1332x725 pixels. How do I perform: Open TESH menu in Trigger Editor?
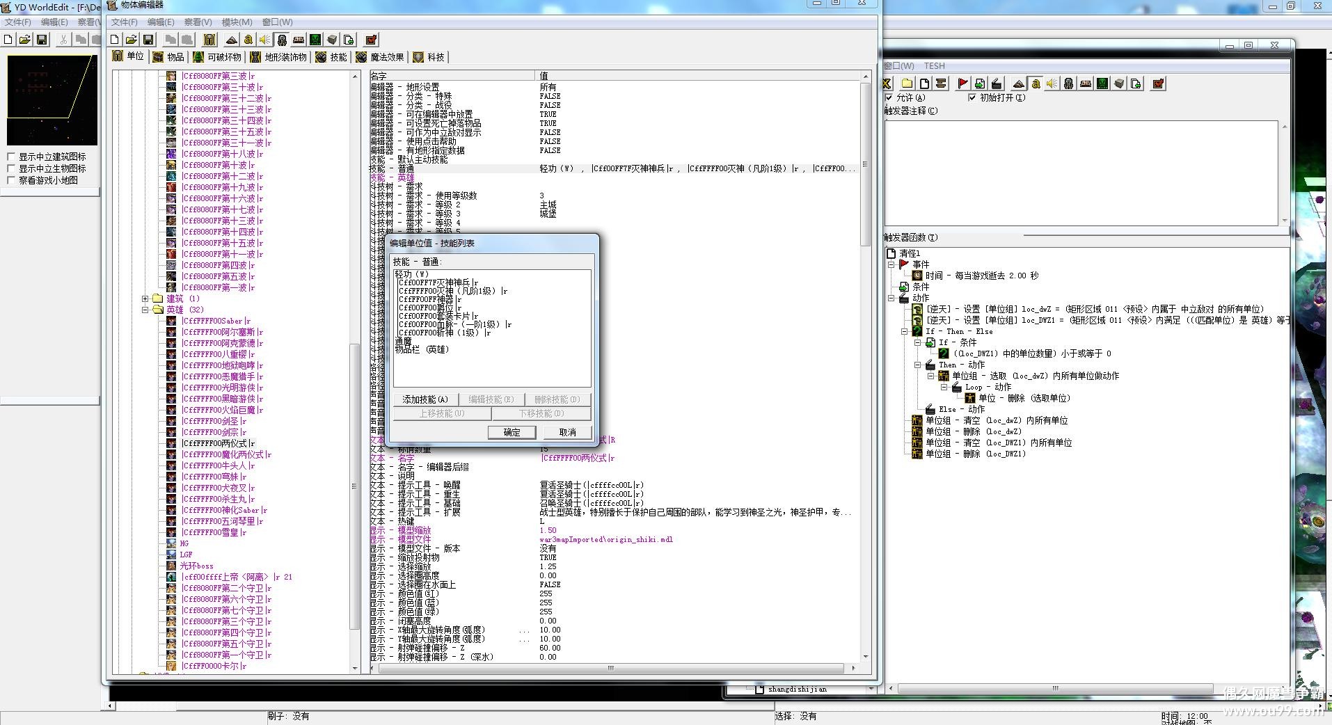[x=934, y=66]
